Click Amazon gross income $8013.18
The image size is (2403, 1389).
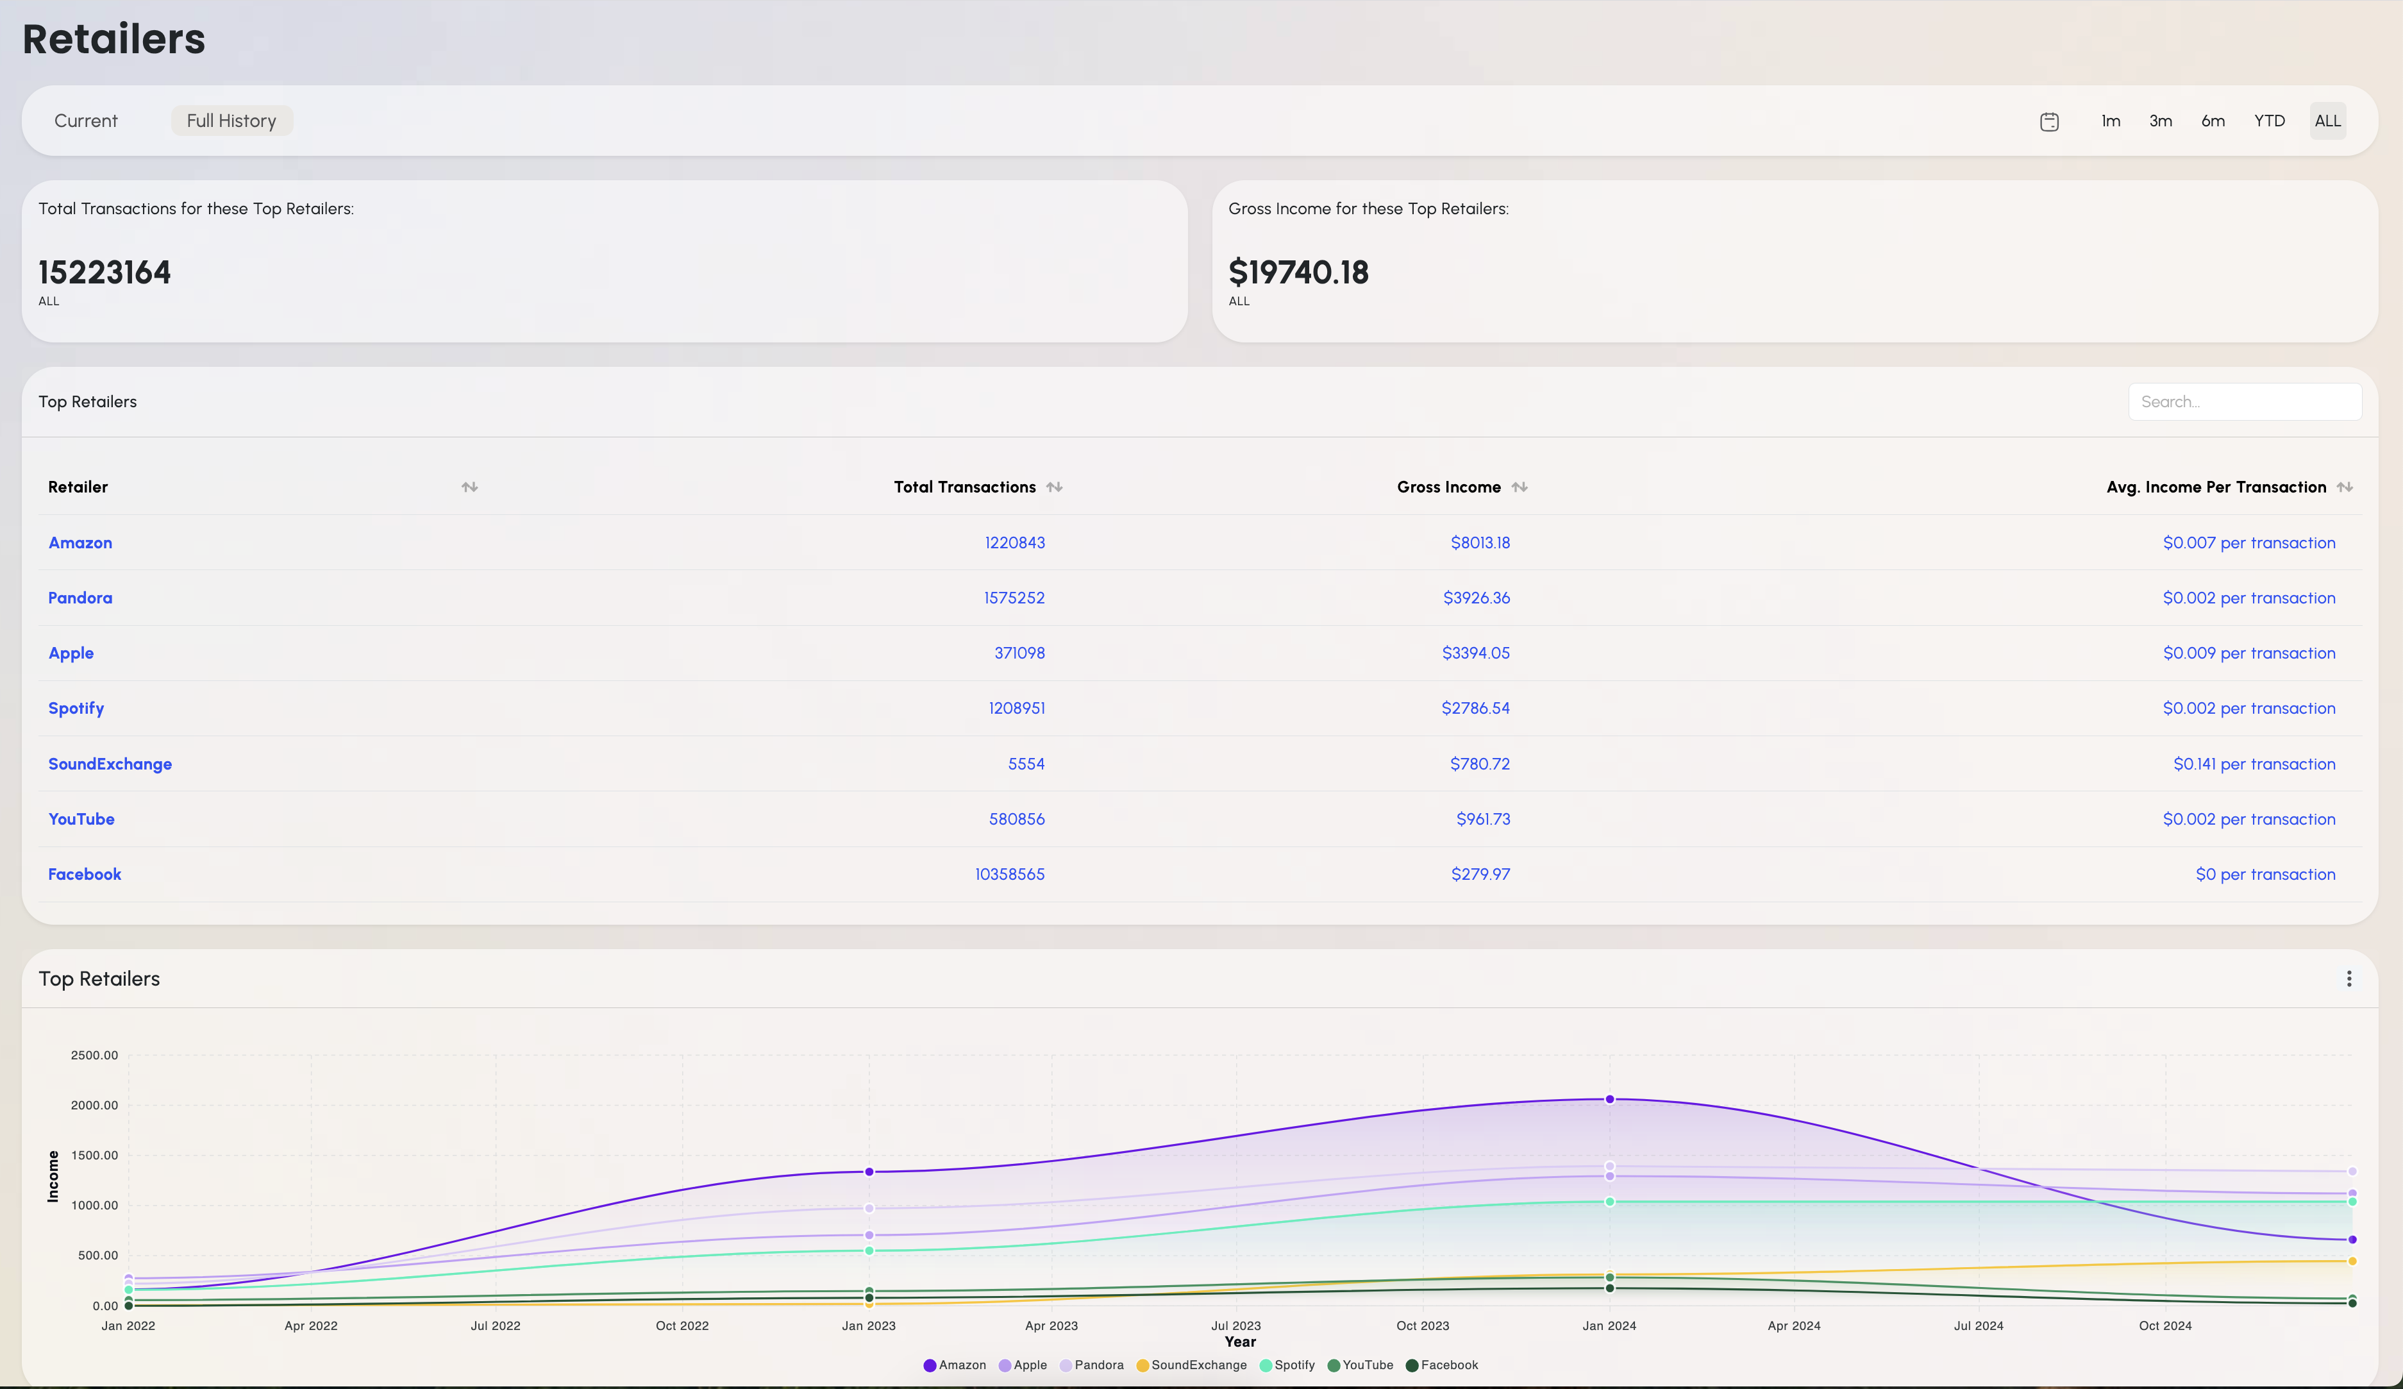tap(1480, 543)
